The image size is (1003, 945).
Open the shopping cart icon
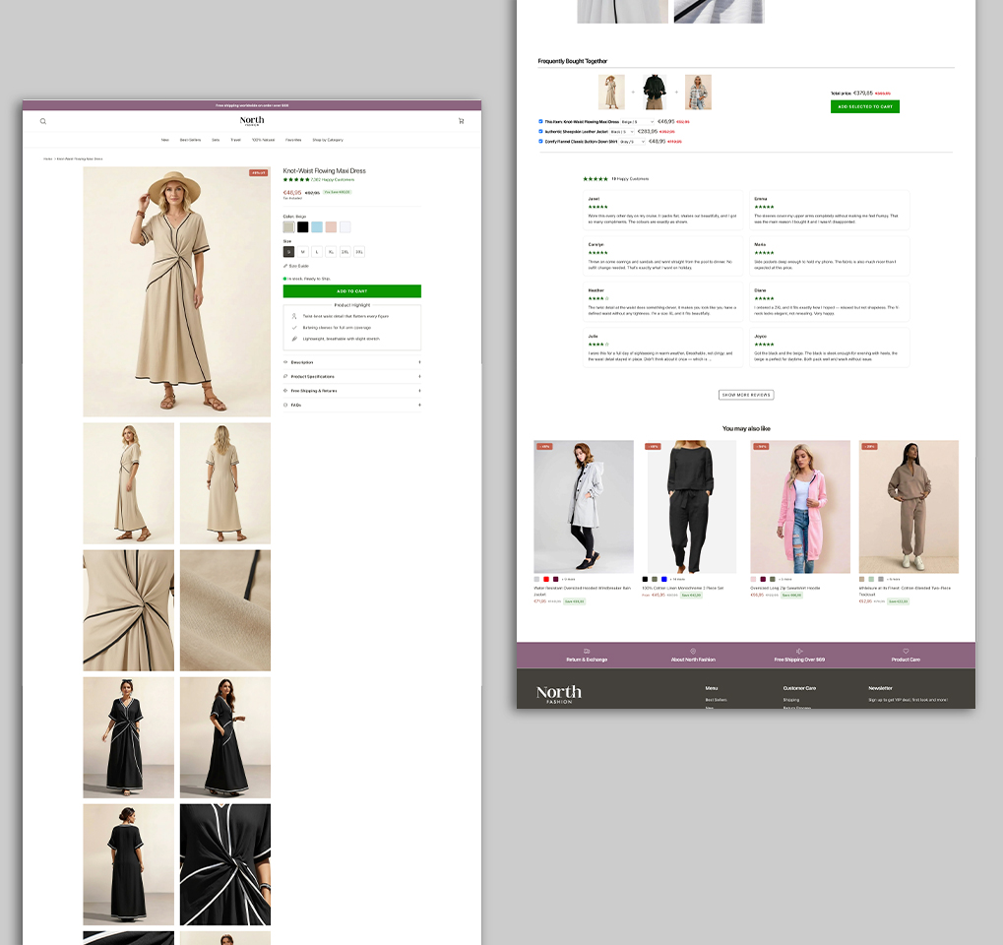(461, 121)
